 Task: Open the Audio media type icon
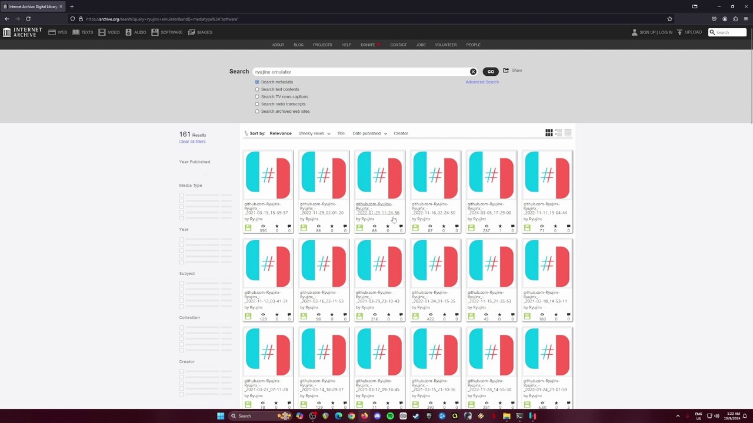point(128,32)
